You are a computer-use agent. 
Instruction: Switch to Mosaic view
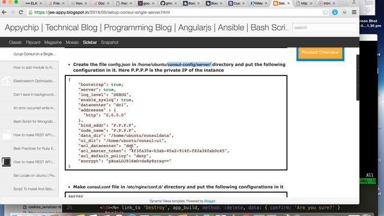click(72, 43)
